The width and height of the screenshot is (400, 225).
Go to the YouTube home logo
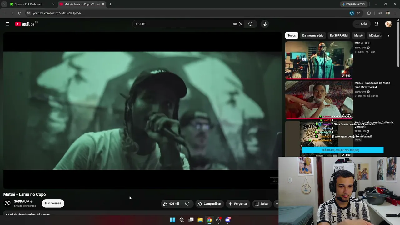click(25, 24)
